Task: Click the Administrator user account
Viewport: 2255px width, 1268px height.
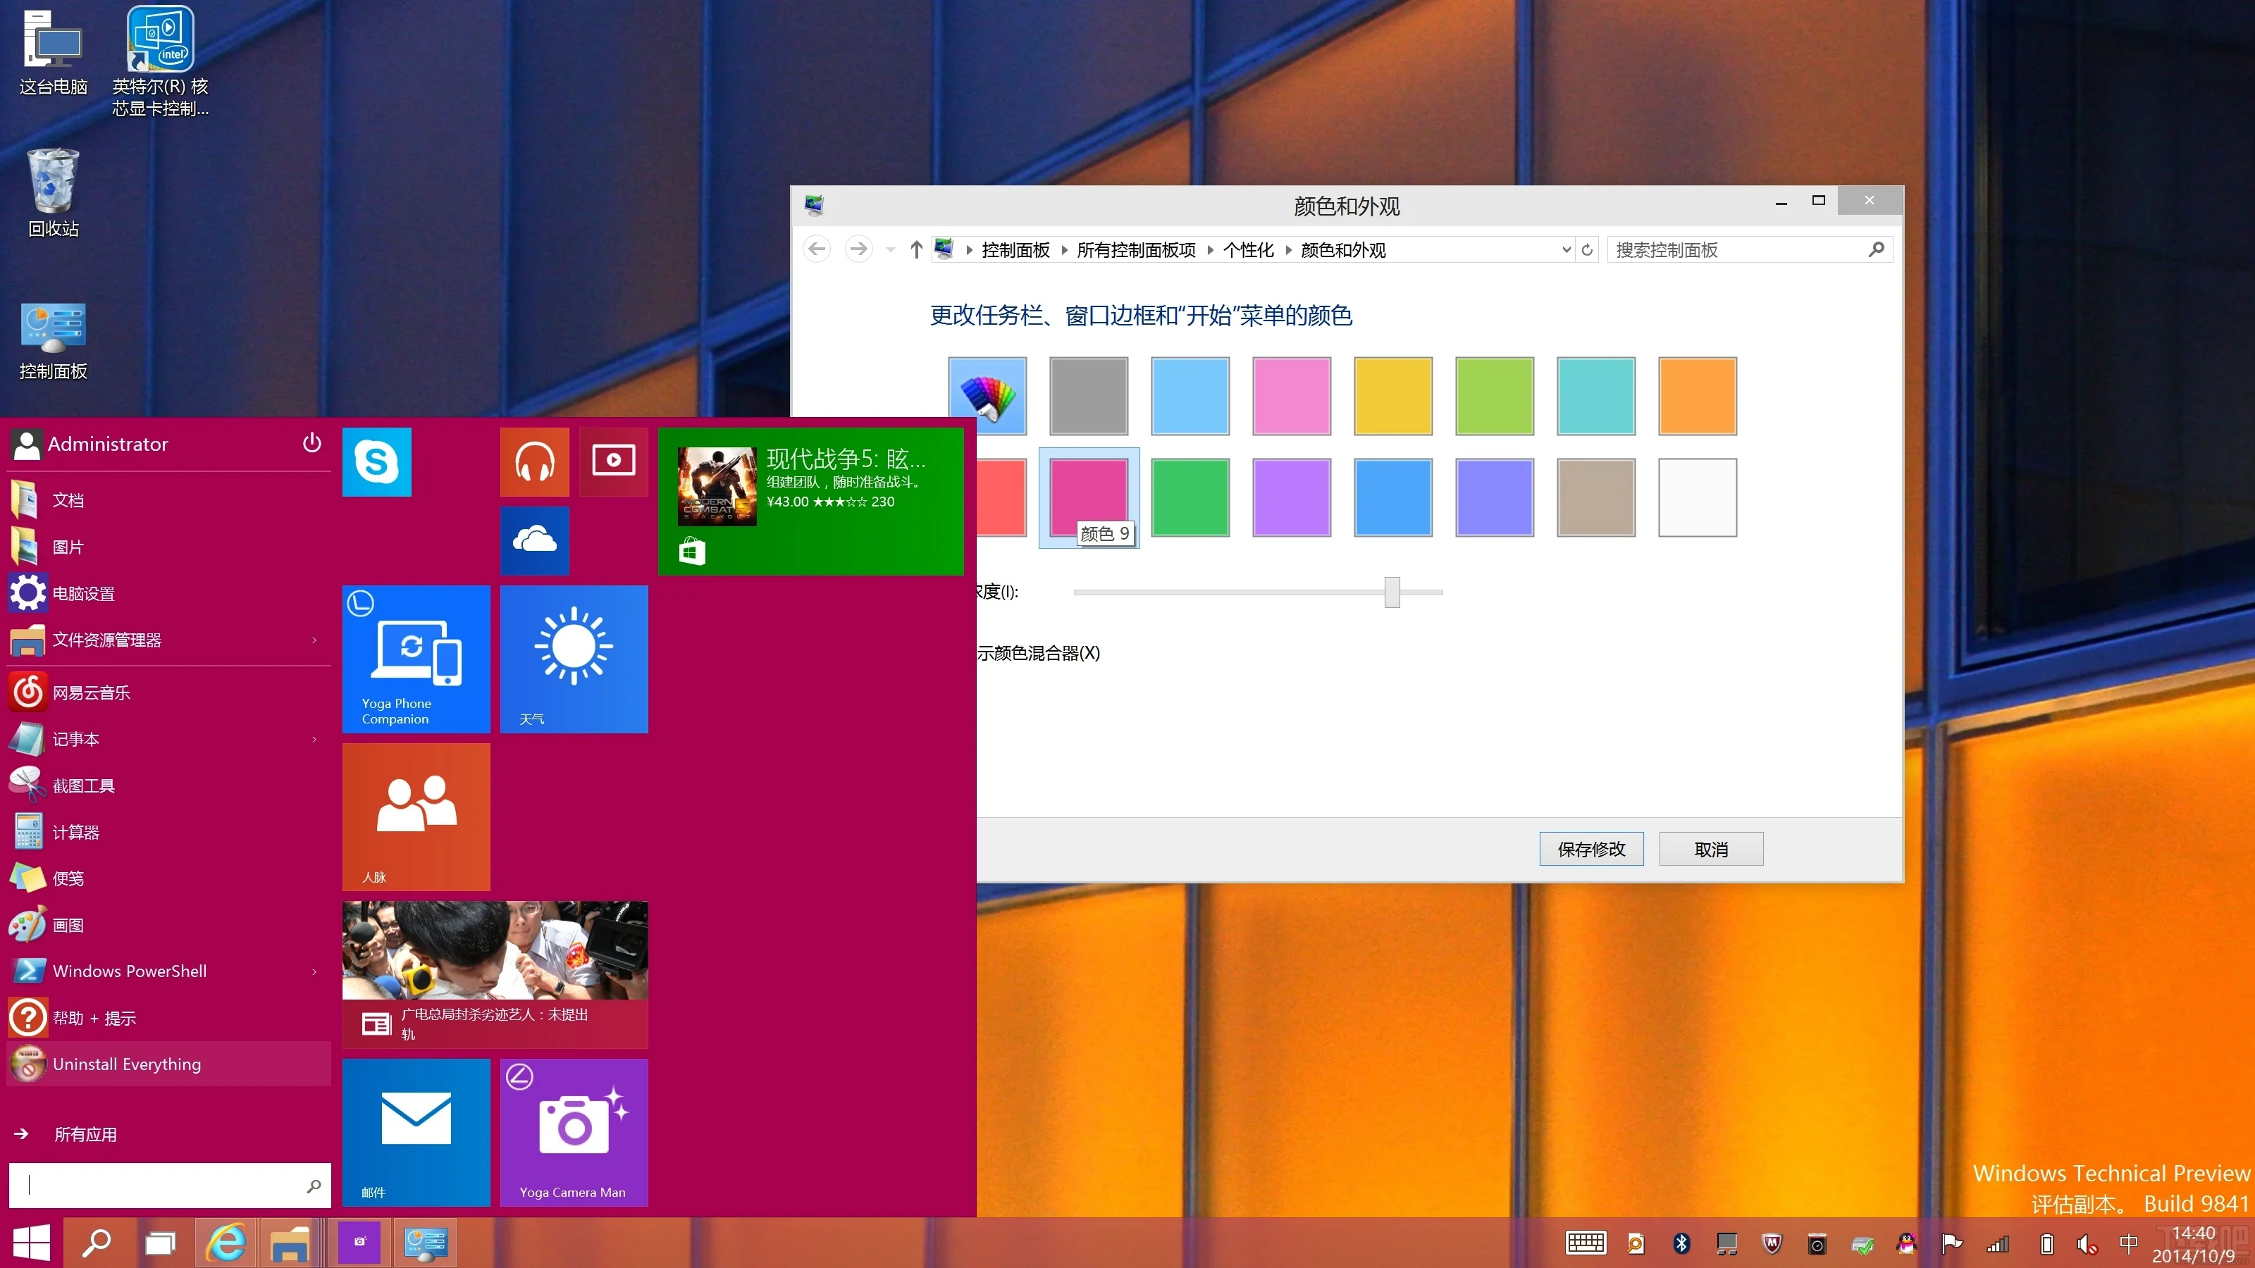Action: 90,445
